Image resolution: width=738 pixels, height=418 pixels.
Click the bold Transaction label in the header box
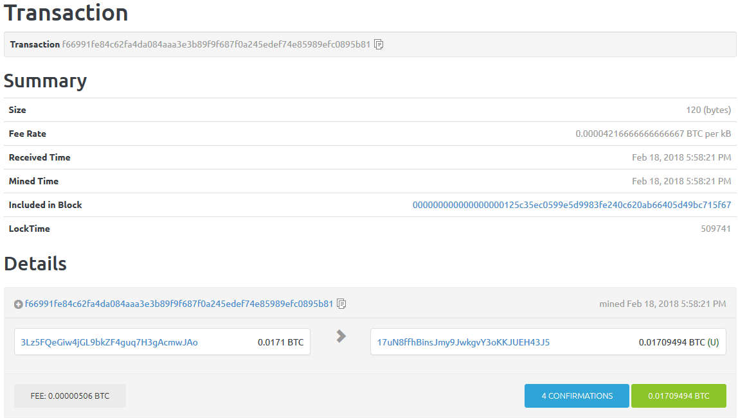point(35,45)
